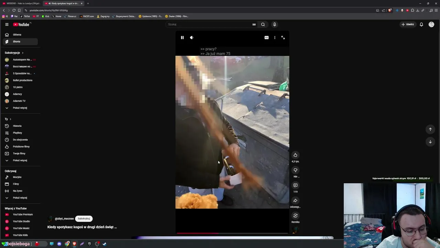Image resolution: width=440 pixels, height=248 pixels.
Task: Open Do obejrzenia watch later
Action: (x=20, y=140)
